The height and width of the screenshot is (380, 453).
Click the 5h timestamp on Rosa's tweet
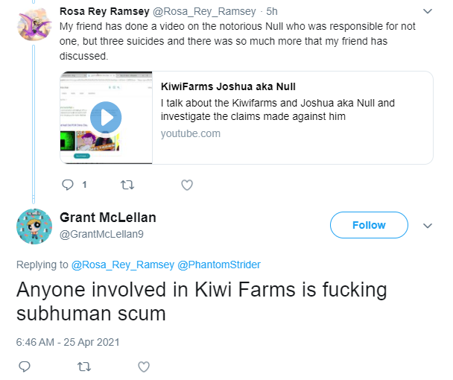pos(272,11)
